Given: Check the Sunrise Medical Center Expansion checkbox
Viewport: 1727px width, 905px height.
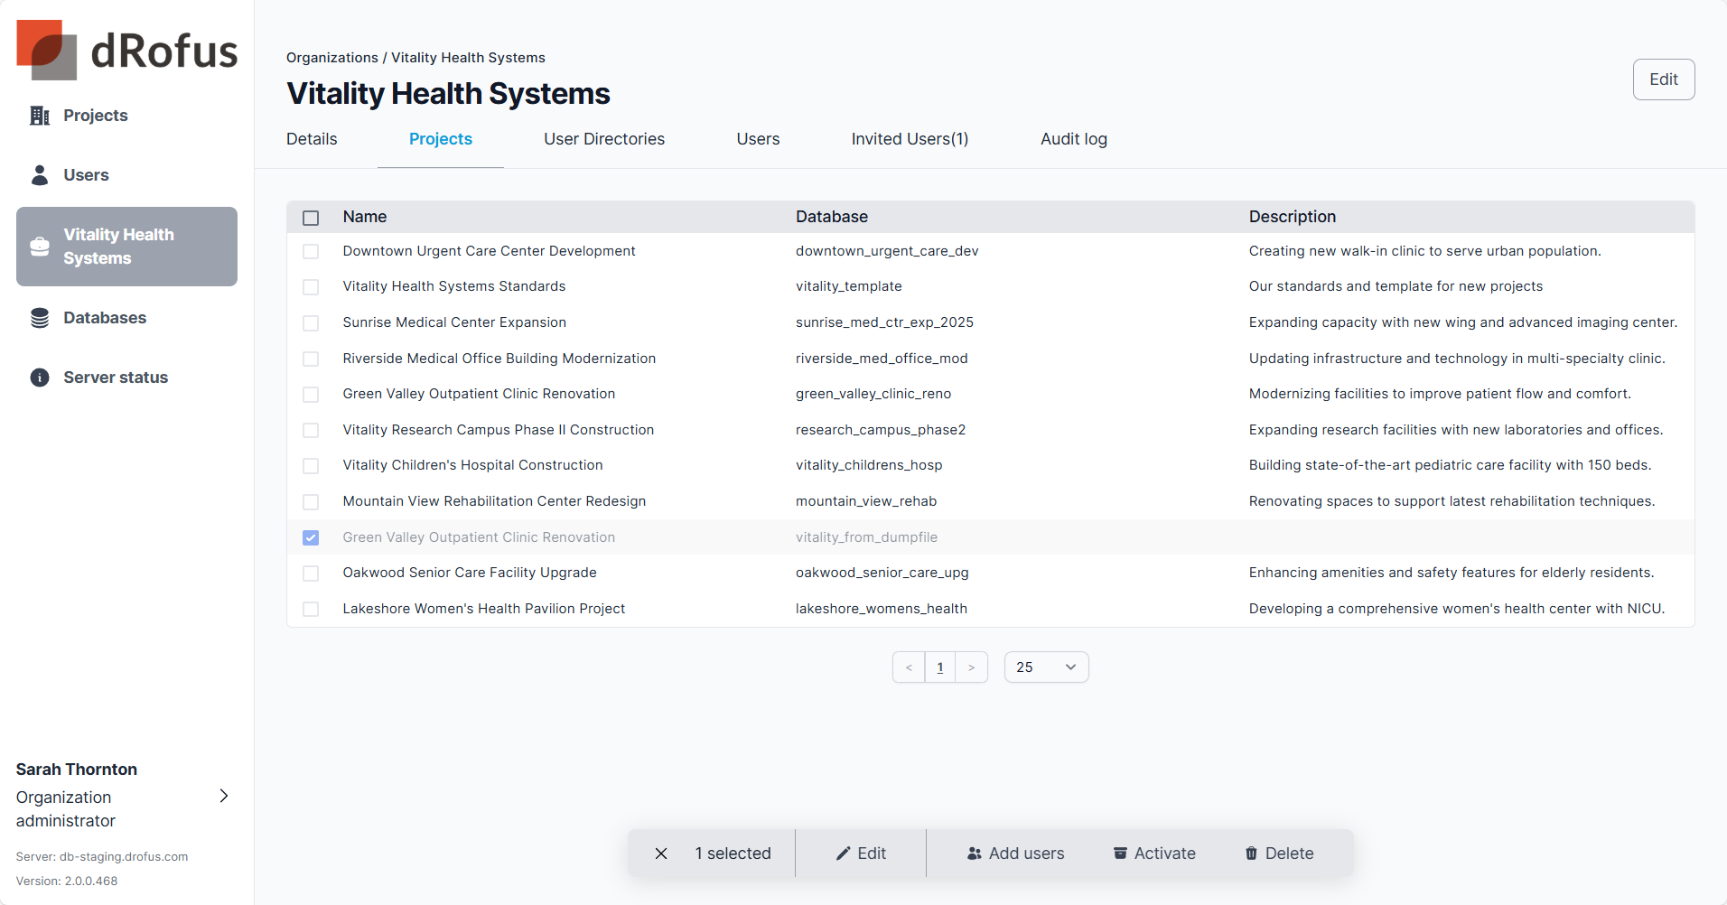Looking at the screenshot, I should tap(311, 323).
